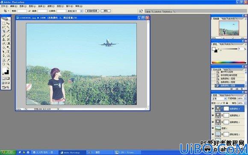
Task: Swap width and height in options bar
Action: point(30,11)
